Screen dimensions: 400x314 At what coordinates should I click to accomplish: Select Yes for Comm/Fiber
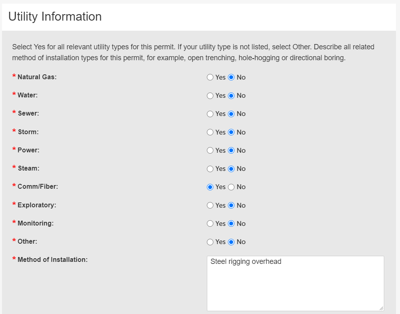pyautogui.click(x=210, y=187)
